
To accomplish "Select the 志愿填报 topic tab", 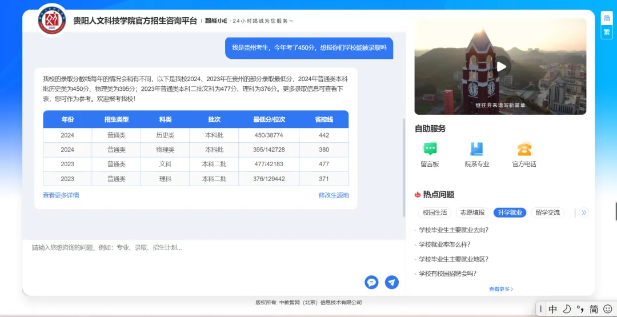I will (472, 213).
